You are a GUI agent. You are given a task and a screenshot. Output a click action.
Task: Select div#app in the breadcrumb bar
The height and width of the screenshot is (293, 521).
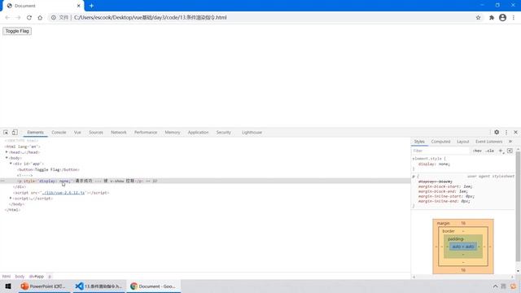pyautogui.click(x=37, y=277)
